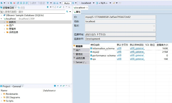Click the 回滚 (rollback) toolbar button

coord(41,3)
